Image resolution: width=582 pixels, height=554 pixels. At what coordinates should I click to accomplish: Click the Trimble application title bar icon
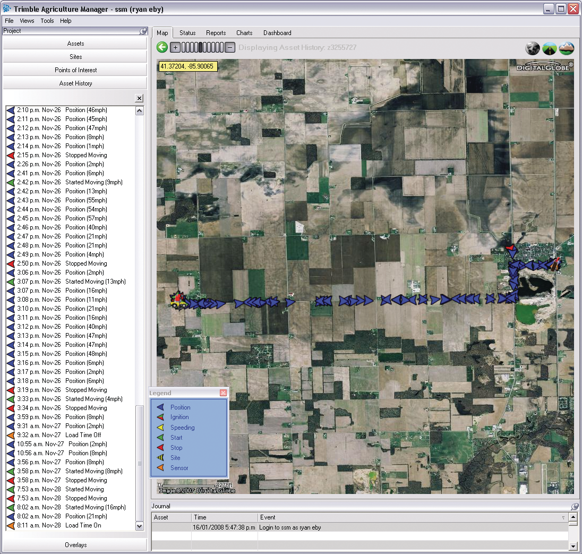[7, 8]
